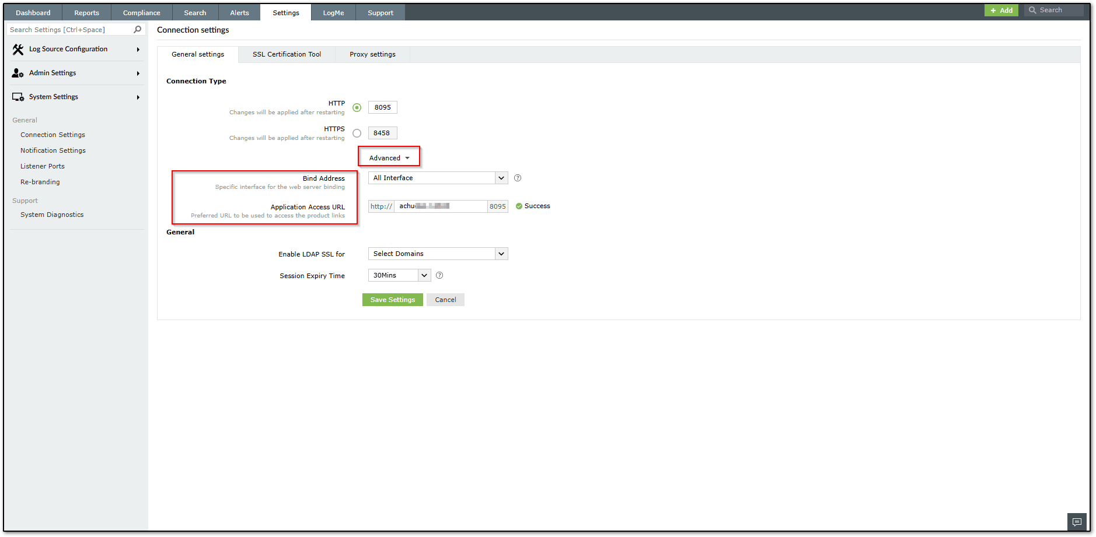Click the http:// protocol prefix box
The image size is (1096, 537).
[x=382, y=206]
